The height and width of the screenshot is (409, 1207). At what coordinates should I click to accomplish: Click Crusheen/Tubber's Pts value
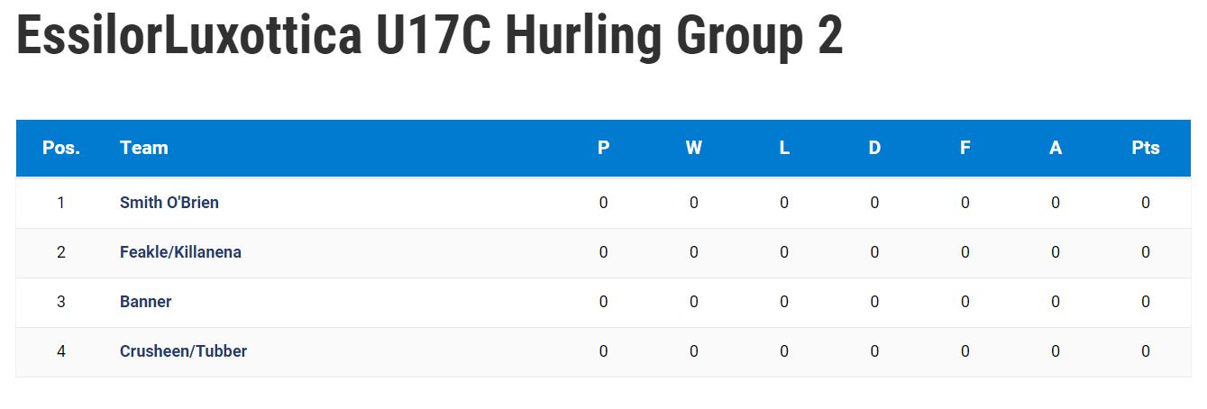pos(1146,351)
